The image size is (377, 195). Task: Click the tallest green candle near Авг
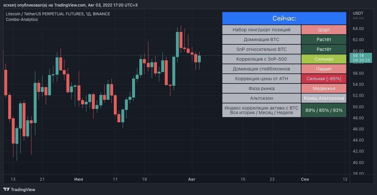coord(178,44)
